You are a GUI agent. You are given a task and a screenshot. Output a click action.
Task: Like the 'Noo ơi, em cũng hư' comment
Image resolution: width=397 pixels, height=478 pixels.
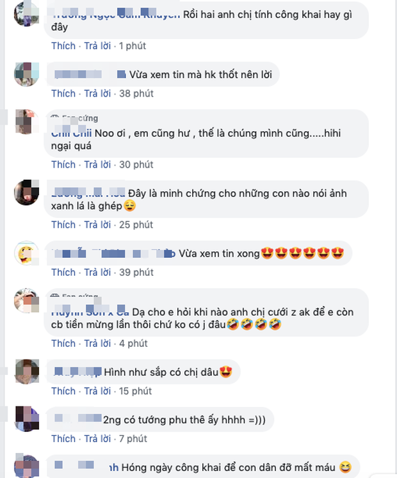tap(63, 164)
